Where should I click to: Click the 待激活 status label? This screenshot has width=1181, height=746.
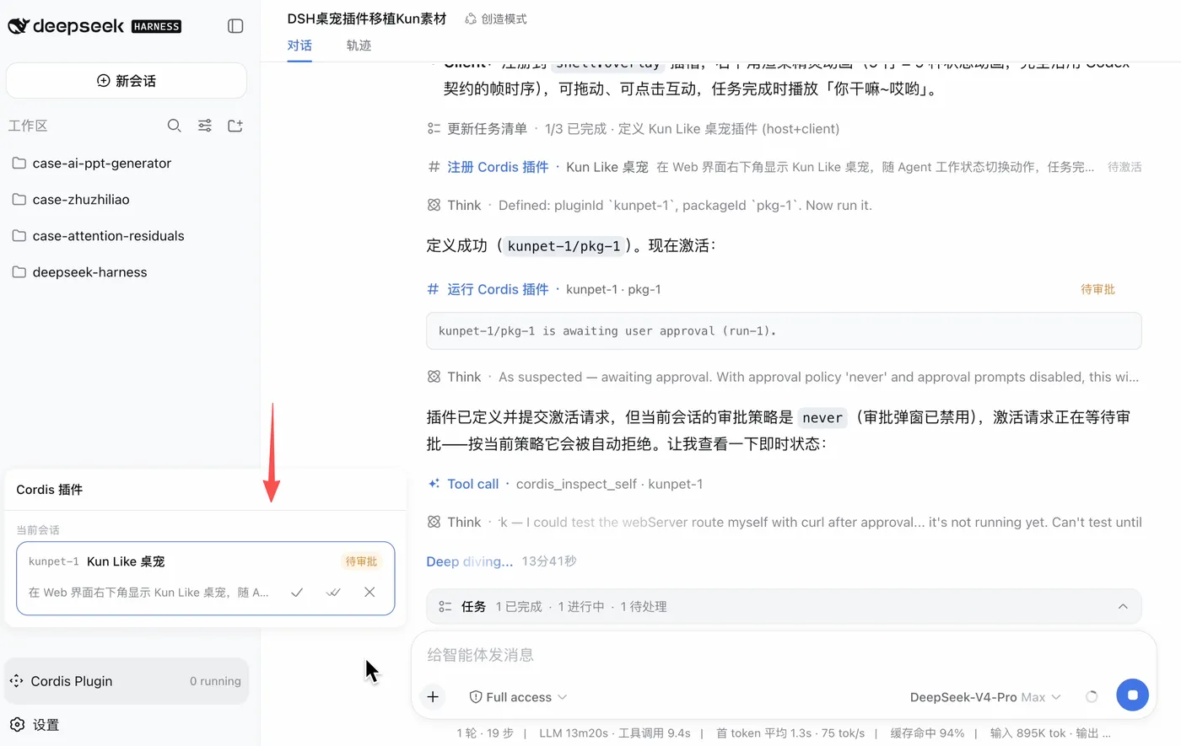coord(1124,167)
